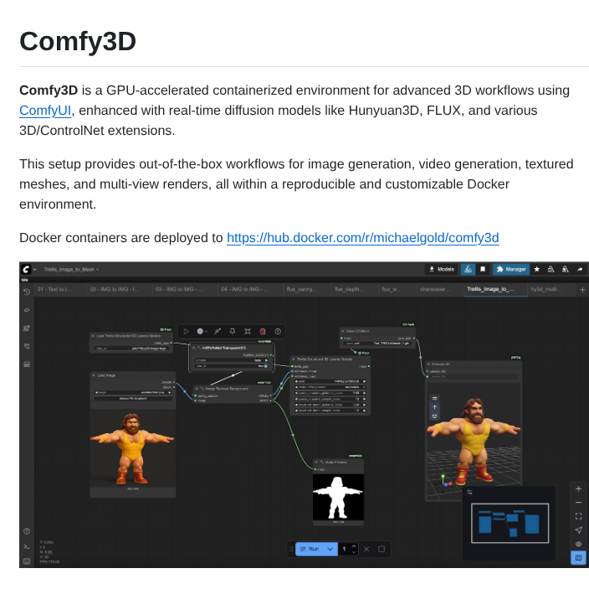
Task: Open the Manager puzzle-piece button
Action: [x=511, y=269]
